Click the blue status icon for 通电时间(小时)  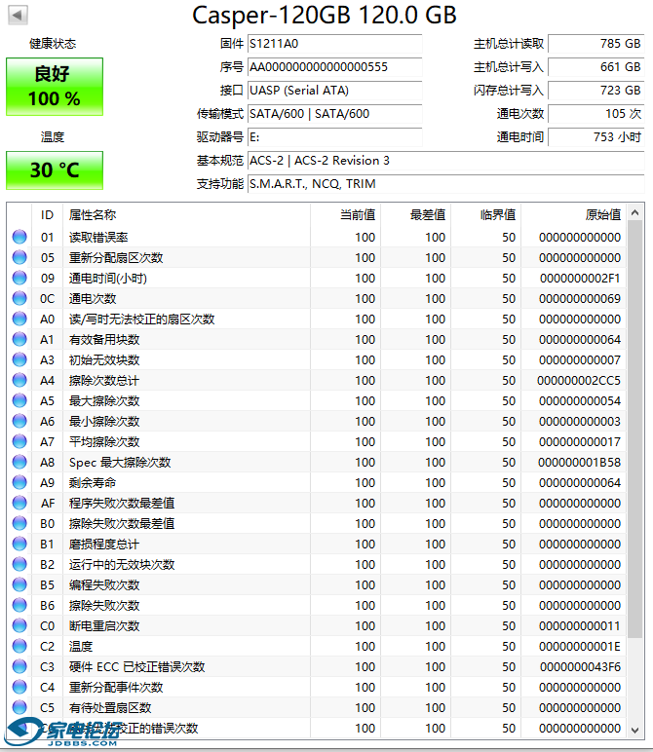pyautogui.click(x=19, y=278)
